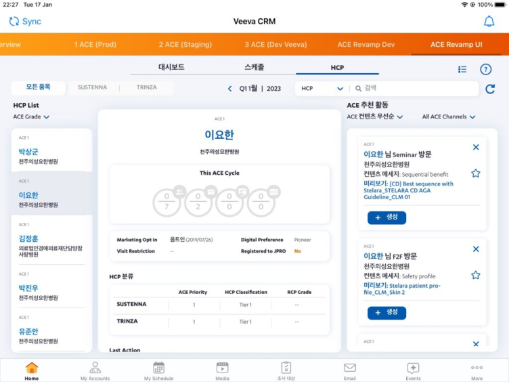This screenshot has width=509, height=382.
Task: Open Media in bottom bar
Action: tap(222, 370)
